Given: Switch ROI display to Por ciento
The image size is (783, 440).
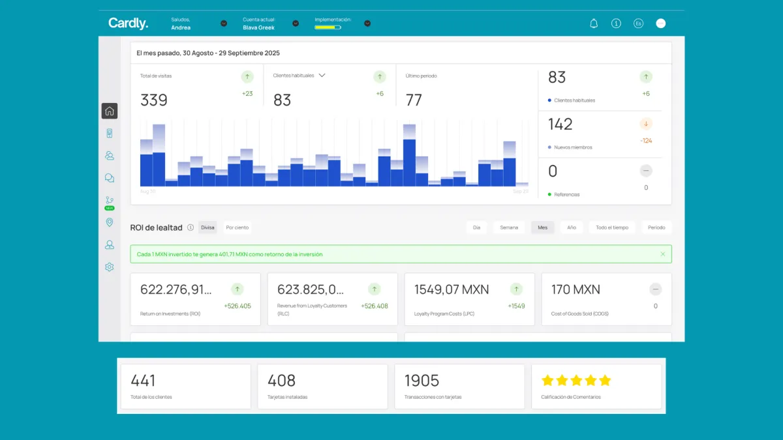Looking at the screenshot, I should [237, 227].
